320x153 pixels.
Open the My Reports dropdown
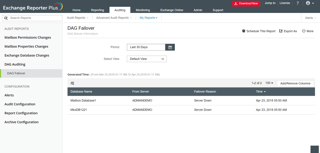148,18
